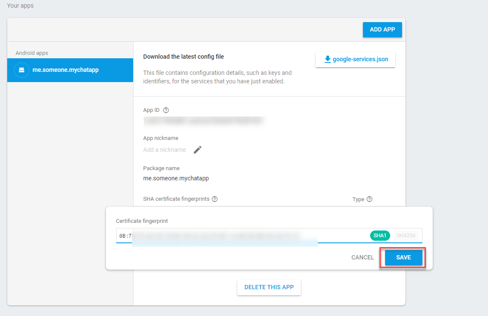The height and width of the screenshot is (316, 488).
Task: Click the 'Add a nickname' placeholder text
Action: [164, 150]
